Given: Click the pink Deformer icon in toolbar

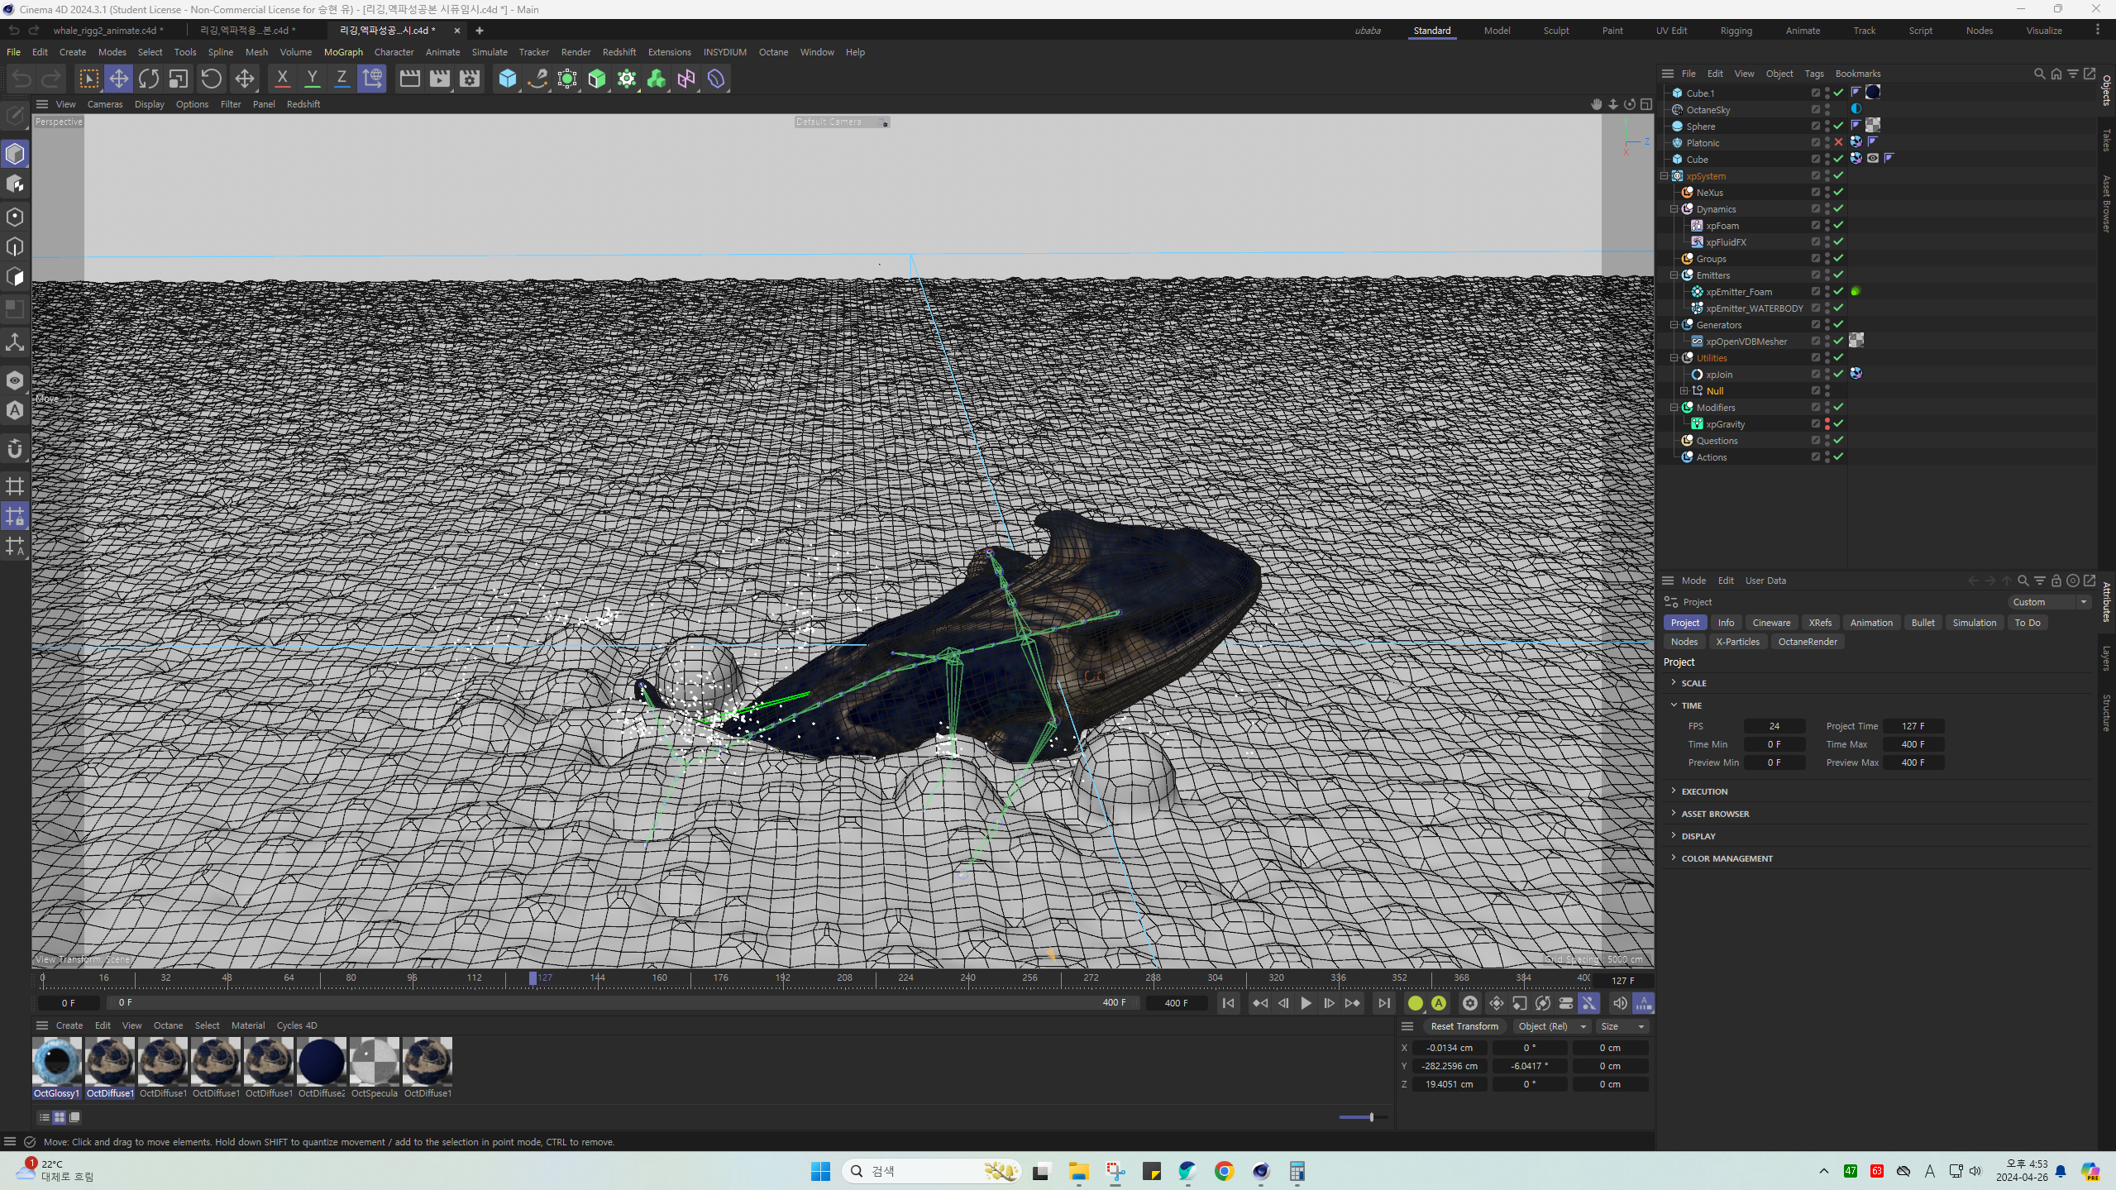Looking at the screenshot, I should [686, 79].
